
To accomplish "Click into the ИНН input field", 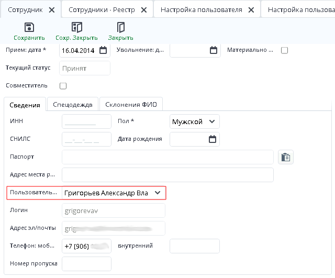I will (86, 121).
